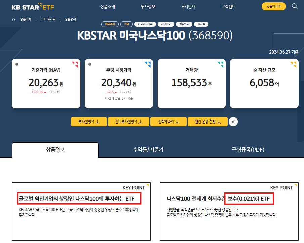Click info icon on 기준가격 (NAV) card
The width and height of the screenshot is (304, 243).
(17, 64)
